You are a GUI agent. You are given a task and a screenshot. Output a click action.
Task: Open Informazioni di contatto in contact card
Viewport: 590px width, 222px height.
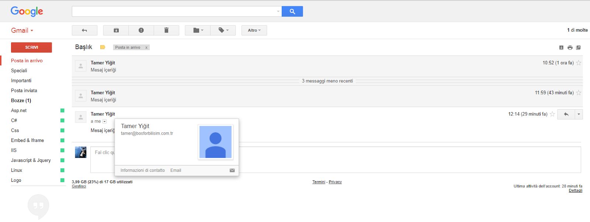[x=143, y=170]
